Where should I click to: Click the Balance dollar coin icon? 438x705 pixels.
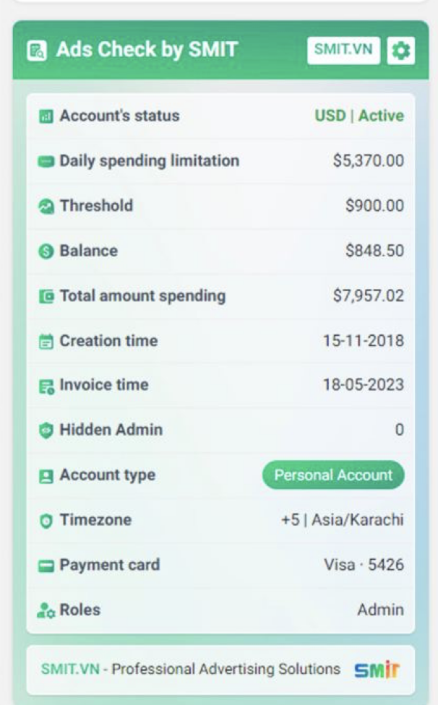[x=46, y=251]
